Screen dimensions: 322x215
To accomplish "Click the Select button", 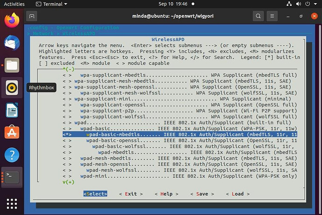I will pos(95,194).
